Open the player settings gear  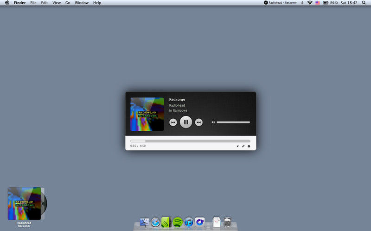(249, 146)
